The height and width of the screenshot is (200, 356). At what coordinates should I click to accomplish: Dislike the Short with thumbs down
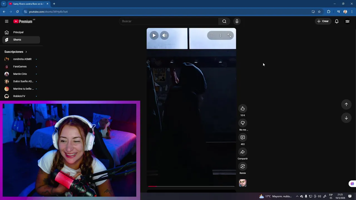(x=243, y=123)
